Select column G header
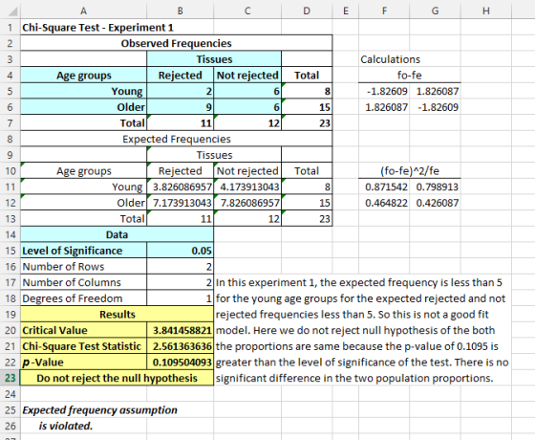535x440 pixels. pyautogui.click(x=435, y=11)
